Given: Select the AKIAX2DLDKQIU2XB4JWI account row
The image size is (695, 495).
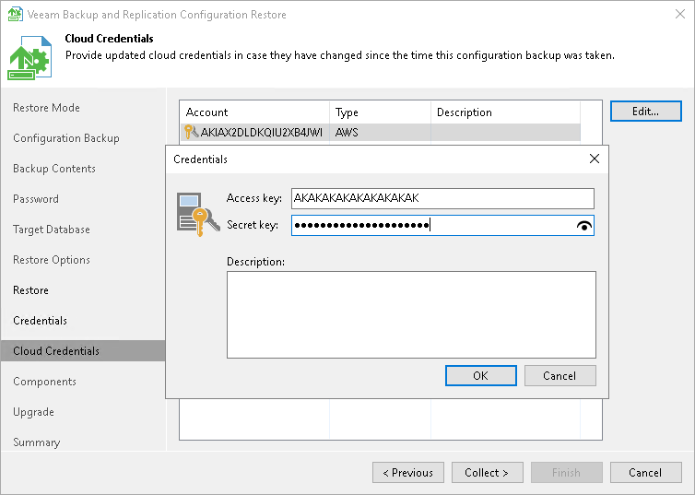Looking at the screenshot, I should click(381, 132).
